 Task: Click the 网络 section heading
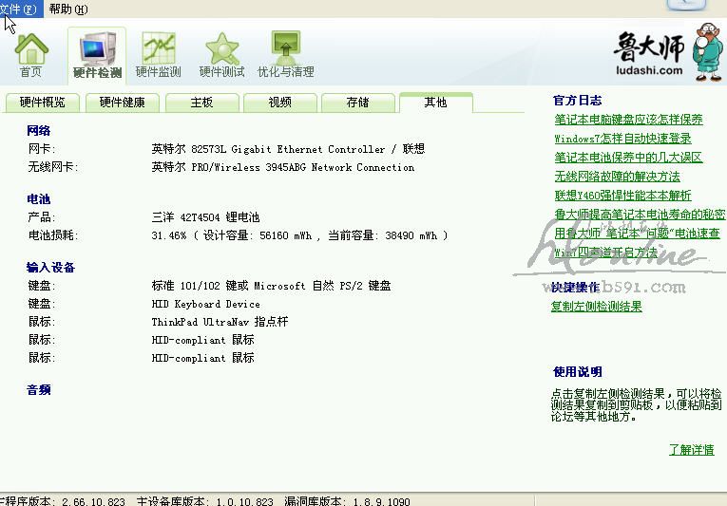tap(39, 131)
